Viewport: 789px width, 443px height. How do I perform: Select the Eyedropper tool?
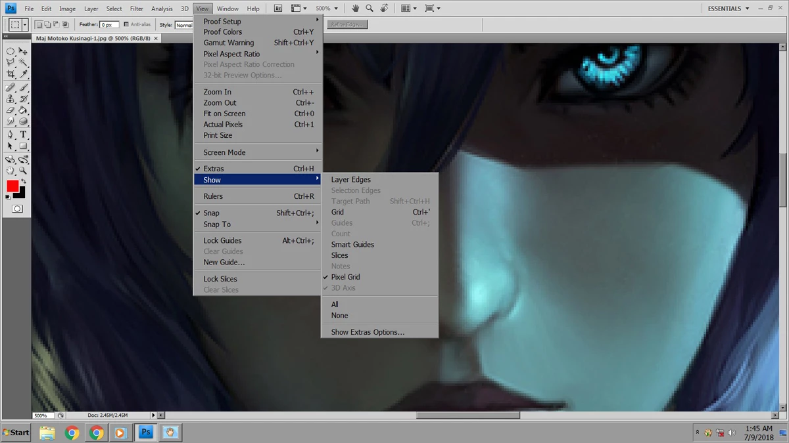(x=23, y=74)
